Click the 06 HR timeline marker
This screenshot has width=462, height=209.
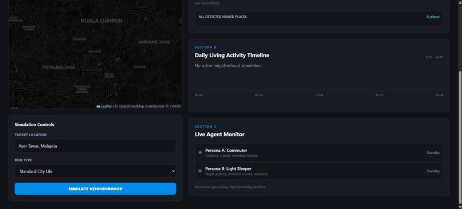[x=259, y=95]
